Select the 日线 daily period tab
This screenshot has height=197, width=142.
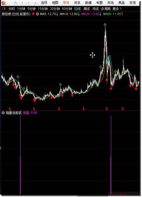point(77,9)
